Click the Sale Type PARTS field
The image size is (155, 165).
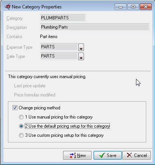pos(59,56)
